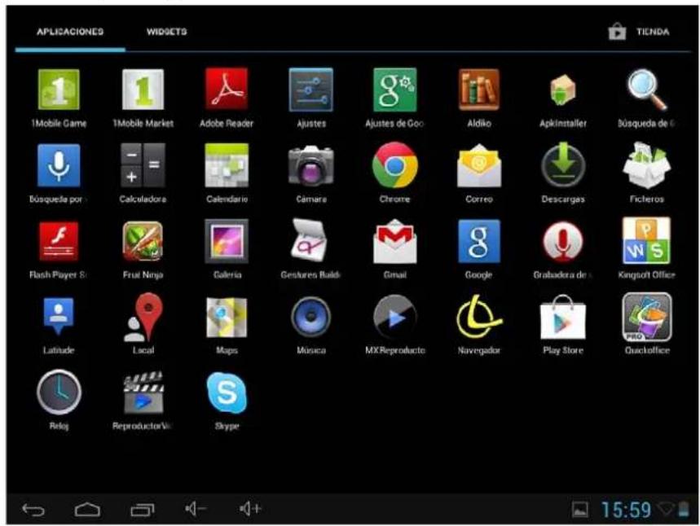Open Quickoffice Pro

[647, 318]
